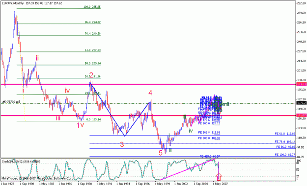Viewport: 307px width, 186px height.
Task: Click the red wave label 5
Action: click(x=161, y=153)
